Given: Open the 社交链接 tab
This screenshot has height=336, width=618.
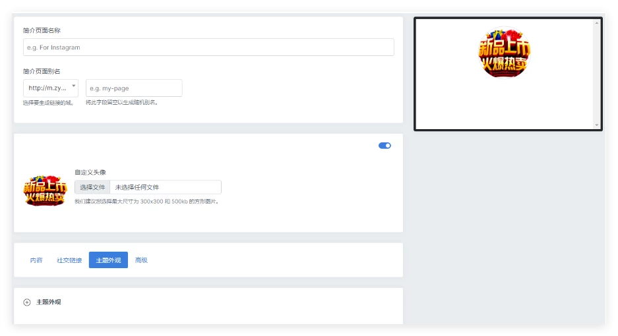Looking at the screenshot, I should click(x=69, y=260).
